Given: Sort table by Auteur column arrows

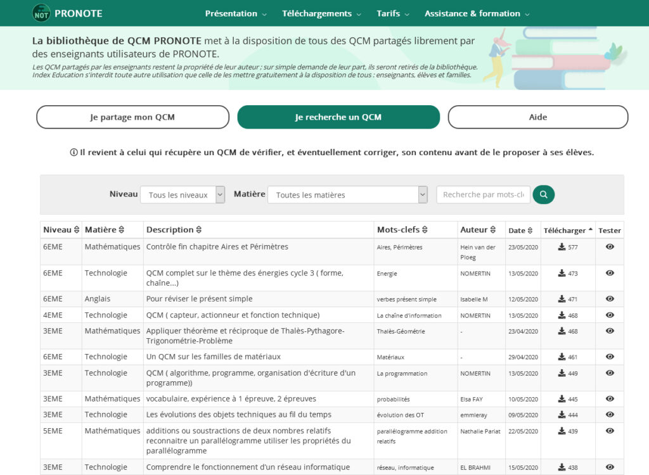Looking at the screenshot, I should [493, 230].
